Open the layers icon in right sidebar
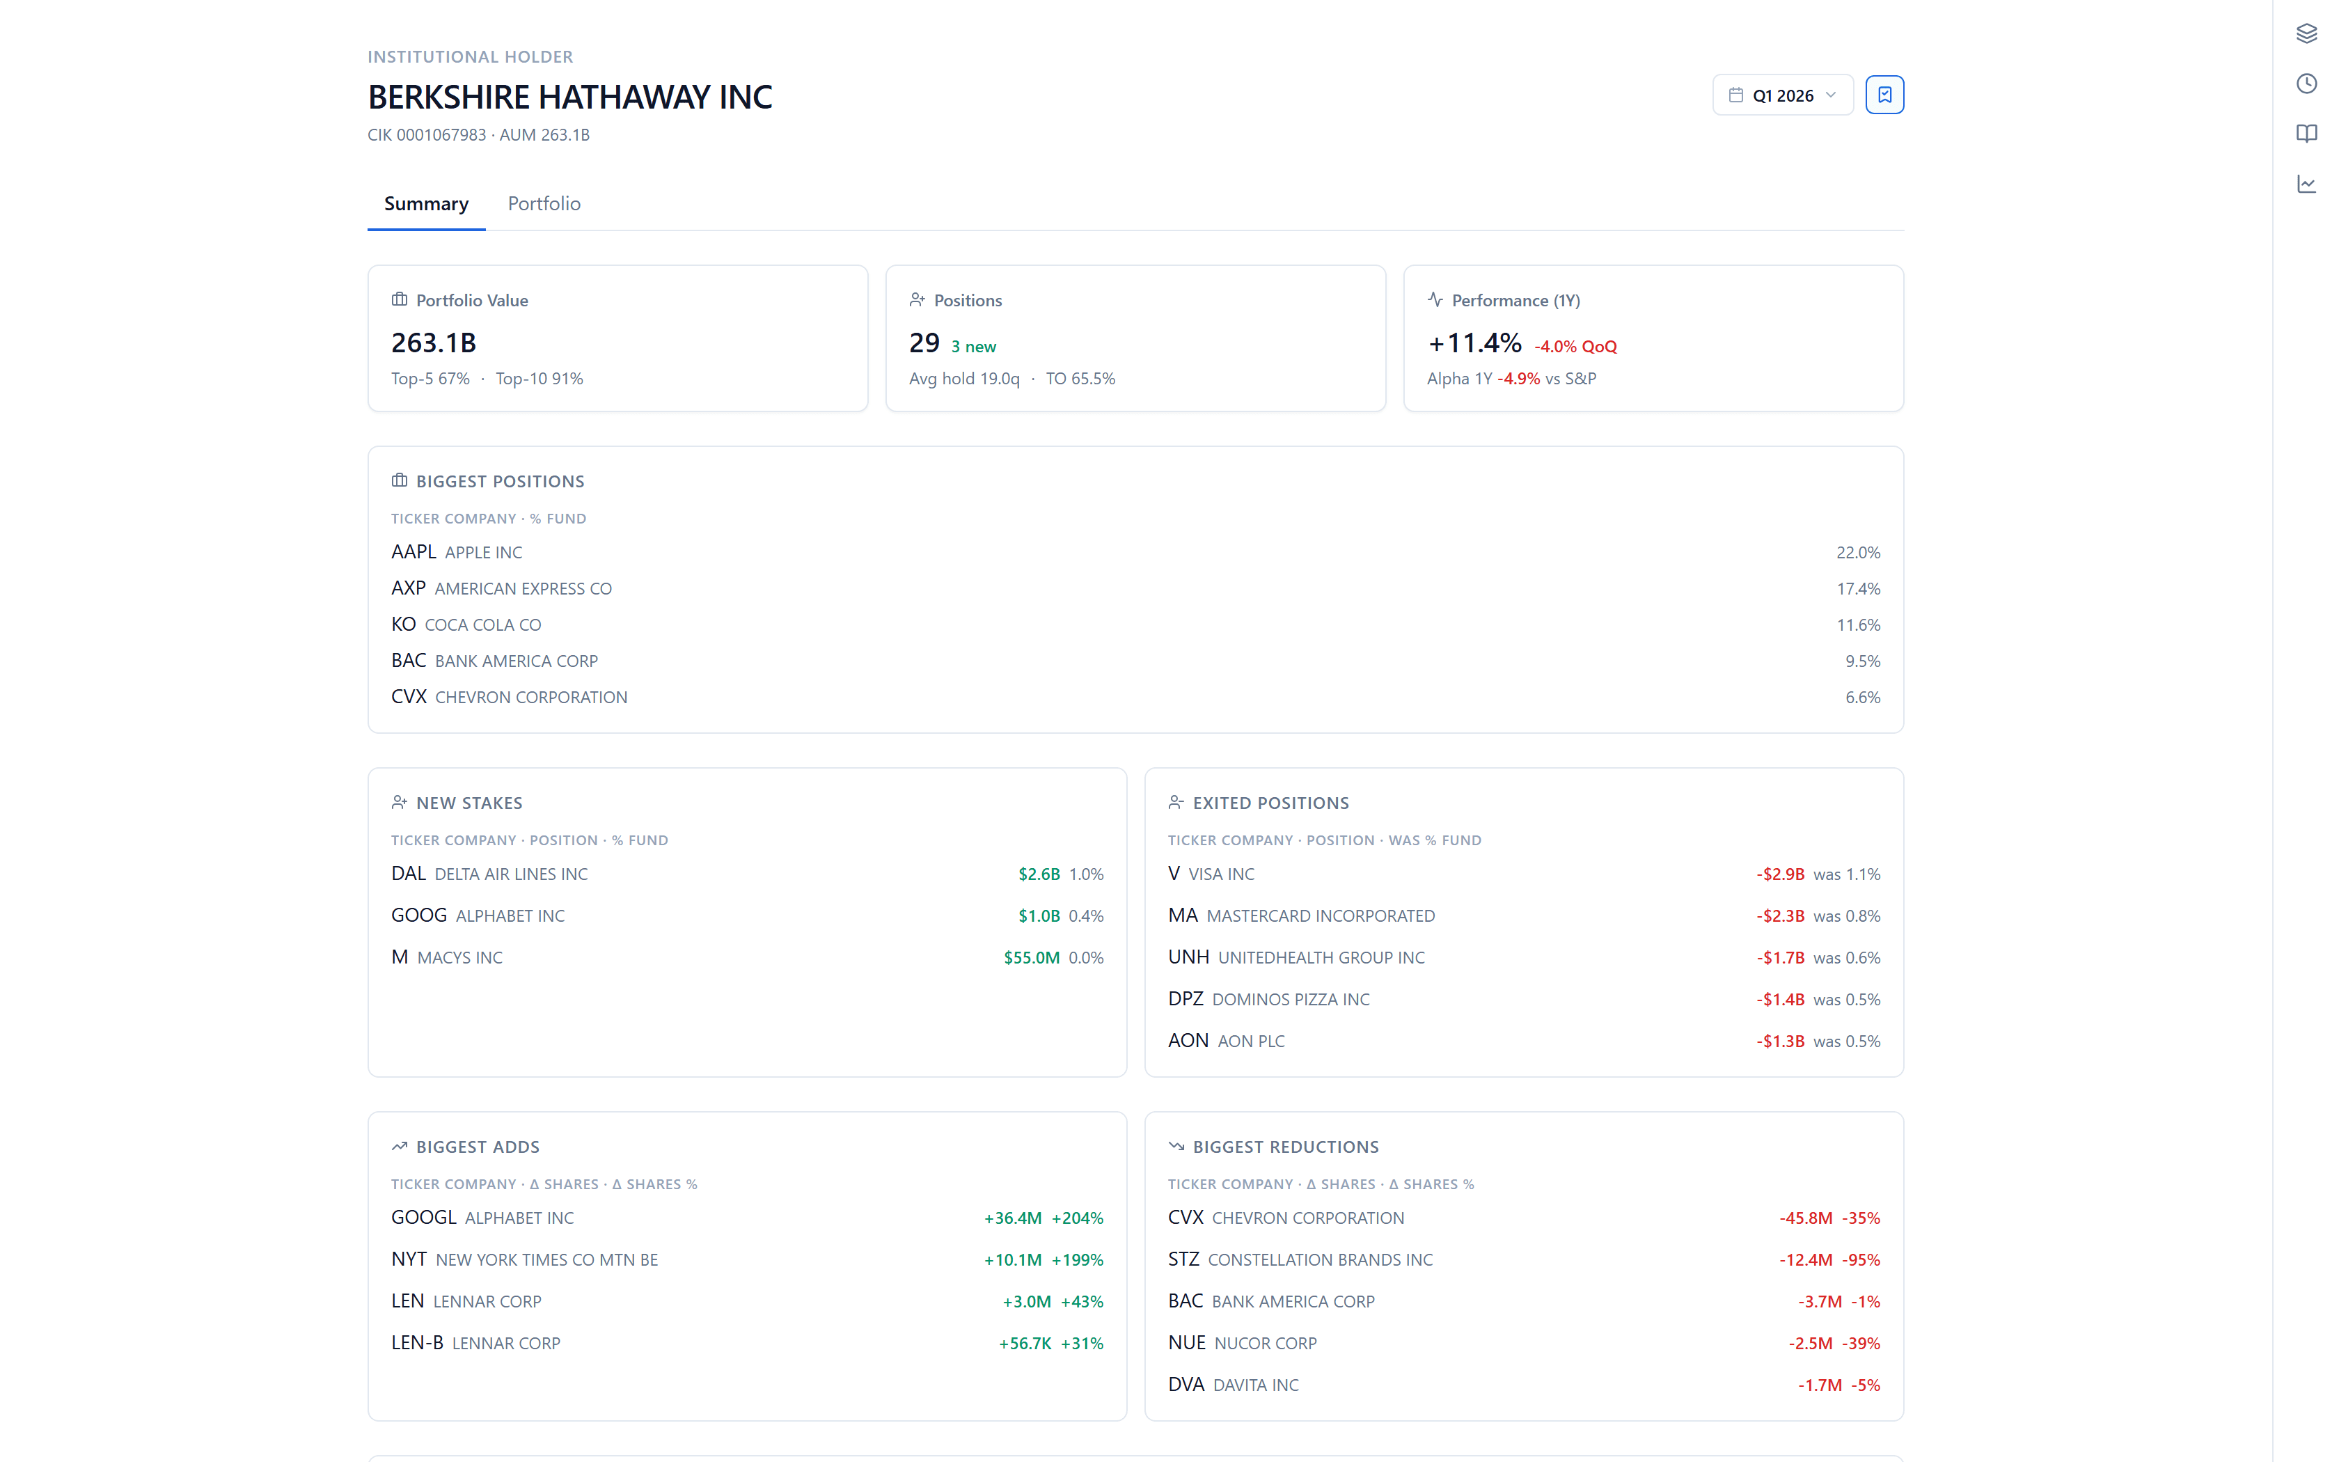The image size is (2339, 1462). 2306,34
